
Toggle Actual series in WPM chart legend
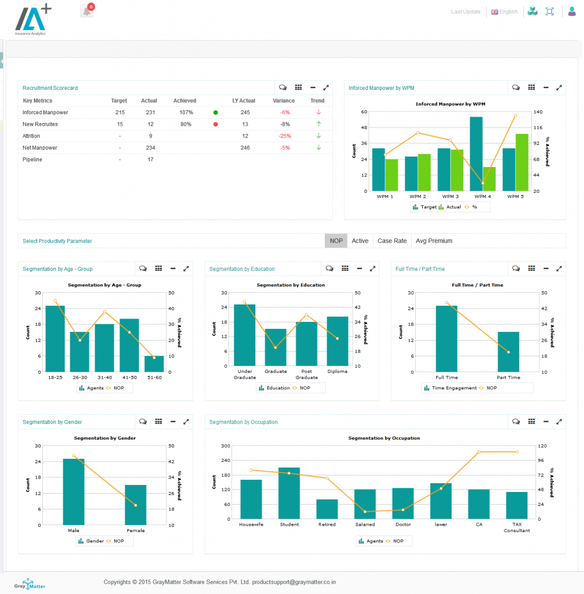450,207
